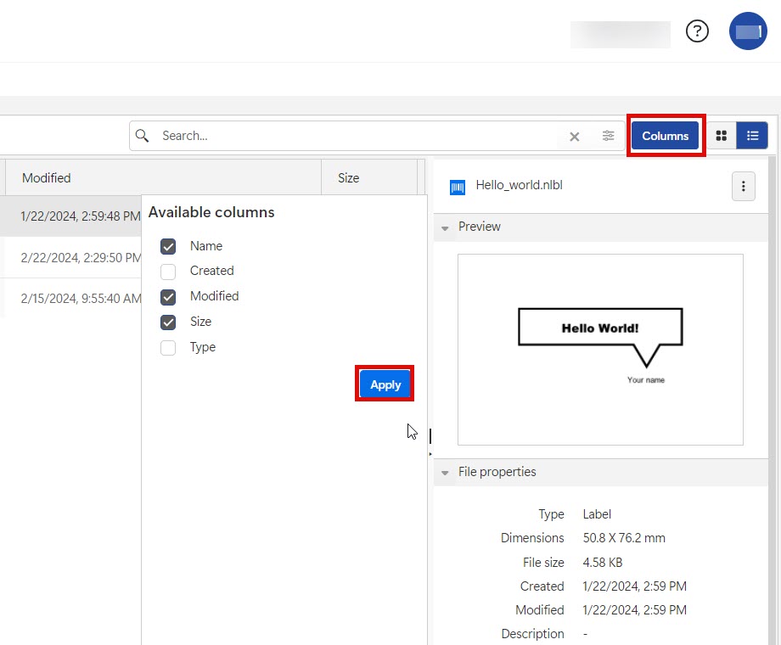
Task: Enable the Created column checkbox
Action: click(x=168, y=272)
